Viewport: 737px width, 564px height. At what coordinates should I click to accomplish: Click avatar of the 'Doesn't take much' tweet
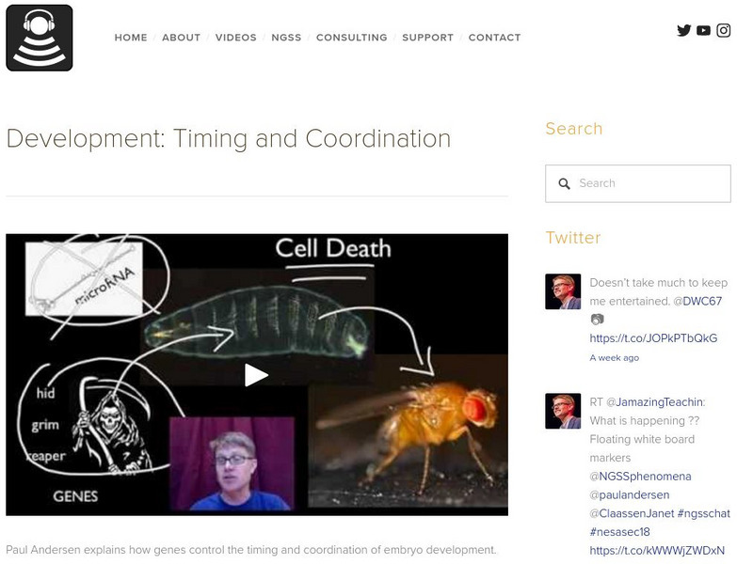tap(563, 291)
